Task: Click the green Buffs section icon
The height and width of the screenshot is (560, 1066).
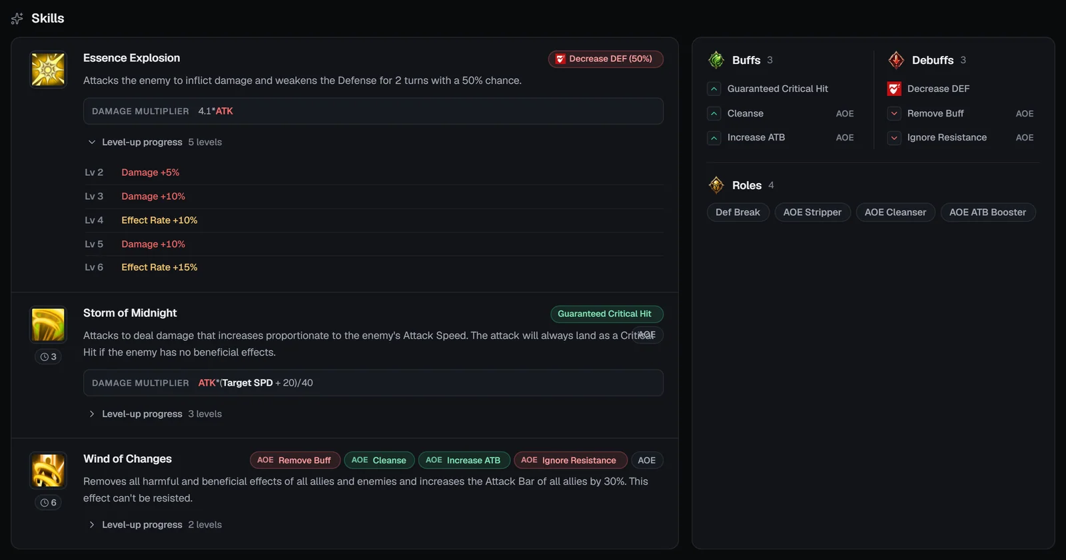Action: tap(716, 60)
